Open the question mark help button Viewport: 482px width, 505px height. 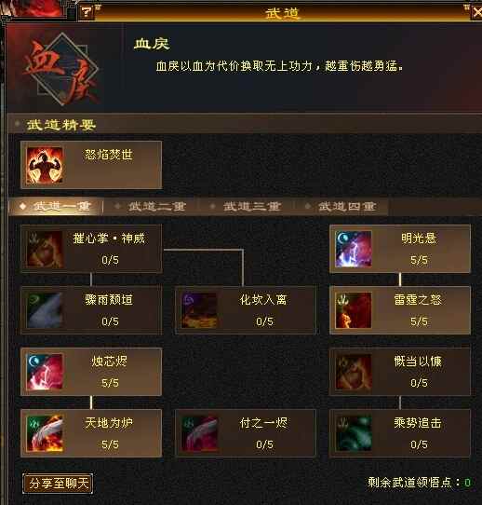click(87, 12)
